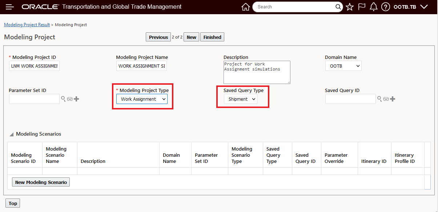Click New Modeling Scenario button
This screenshot has height=212, width=438.
pyautogui.click(x=41, y=182)
